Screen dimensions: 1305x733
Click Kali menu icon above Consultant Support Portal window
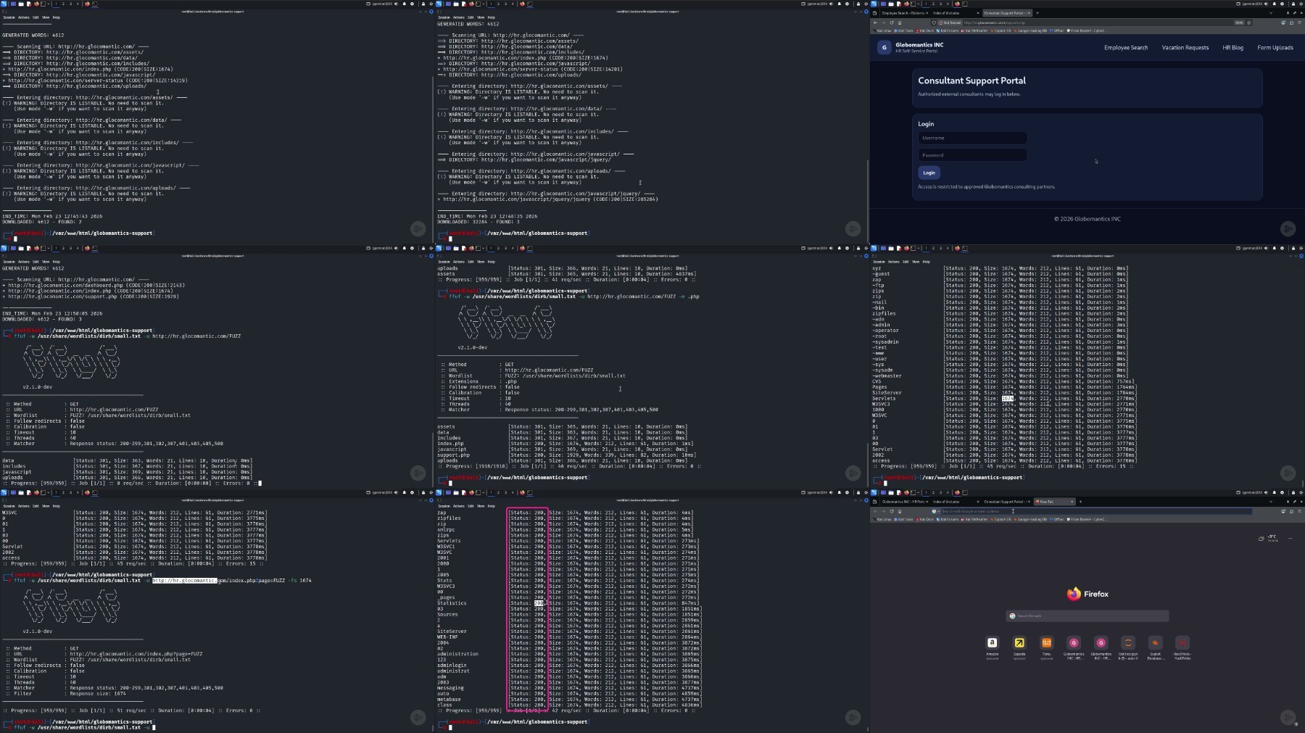pyautogui.click(x=874, y=4)
